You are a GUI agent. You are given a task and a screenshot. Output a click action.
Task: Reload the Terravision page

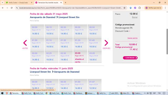point(12,8)
